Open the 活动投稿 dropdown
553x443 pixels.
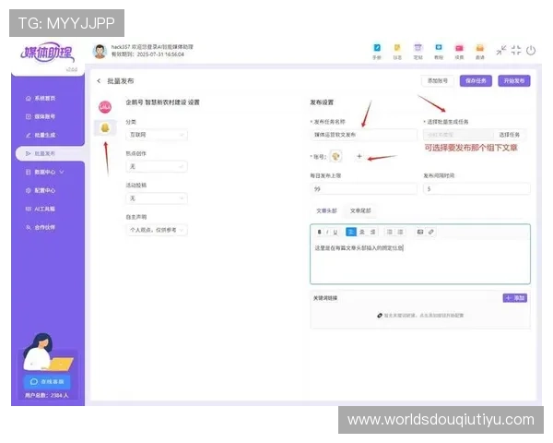(157, 198)
